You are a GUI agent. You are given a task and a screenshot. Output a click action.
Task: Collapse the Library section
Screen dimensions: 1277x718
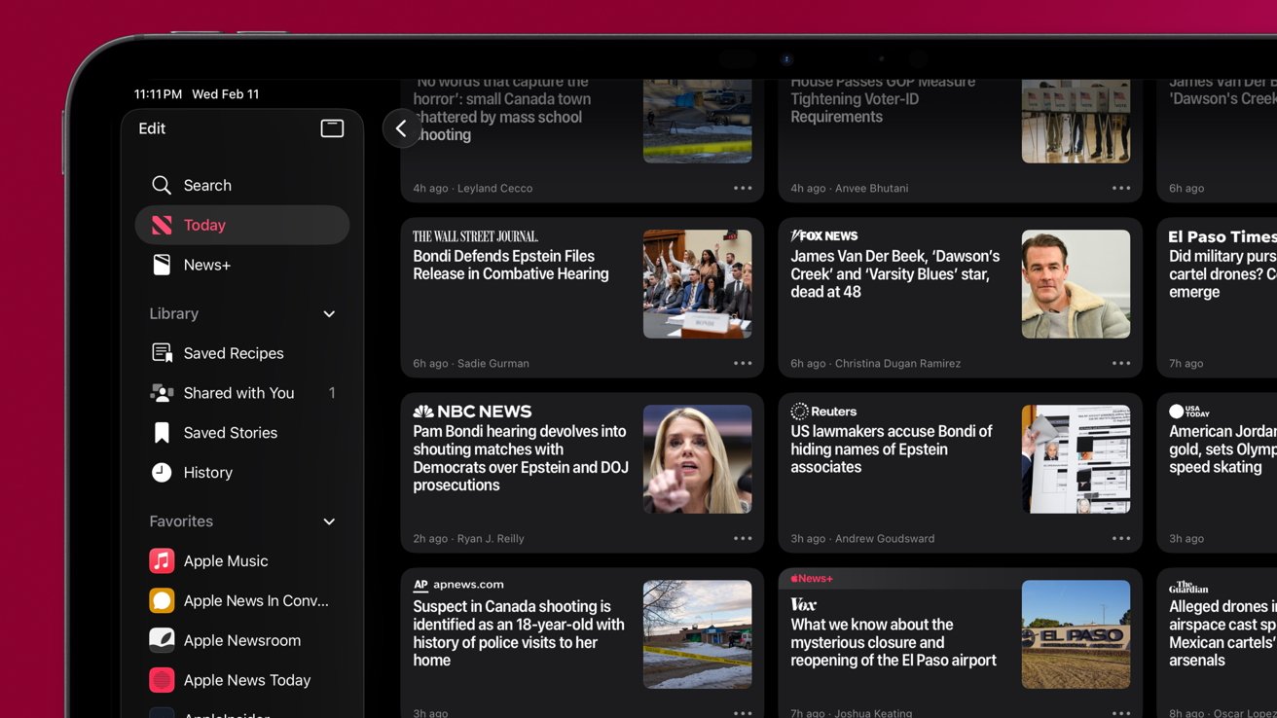329,313
